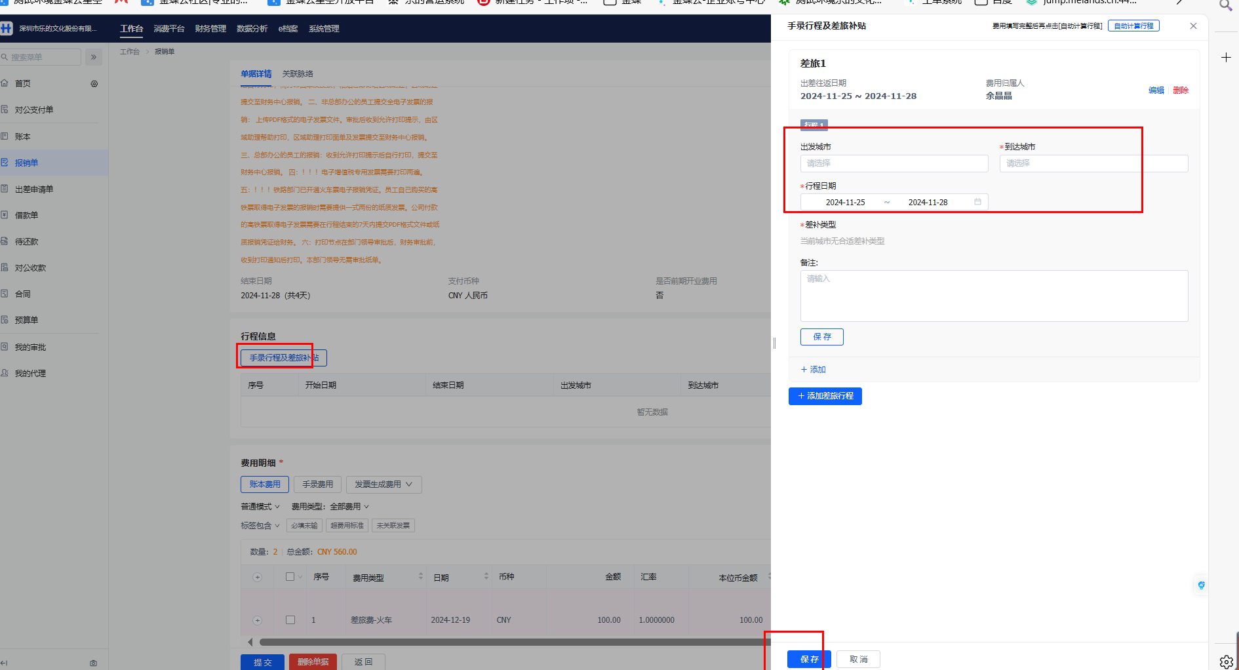The width and height of the screenshot is (1239, 670).
Task: Click the 提交 button
Action: [x=263, y=662]
